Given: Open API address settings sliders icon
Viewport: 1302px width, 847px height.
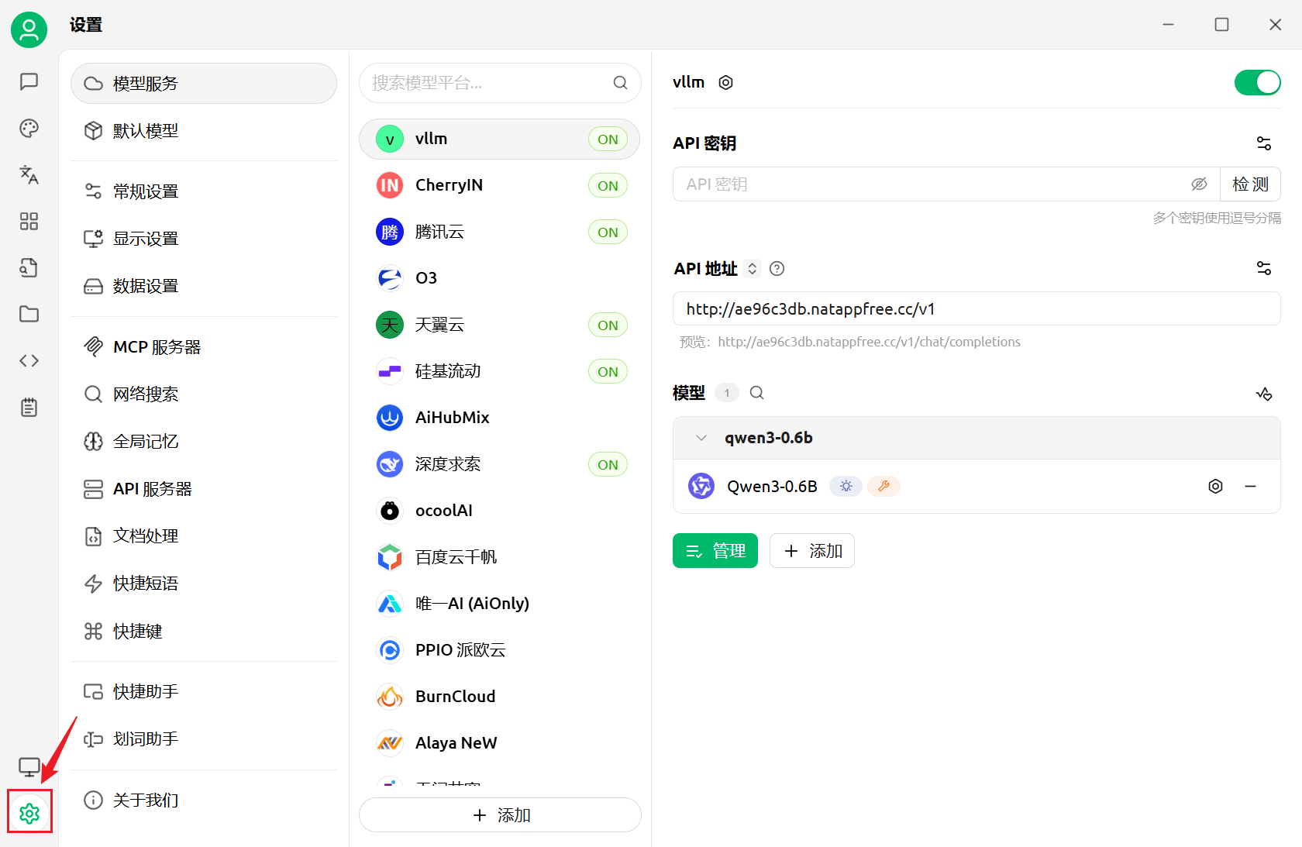Looking at the screenshot, I should [1263, 268].
